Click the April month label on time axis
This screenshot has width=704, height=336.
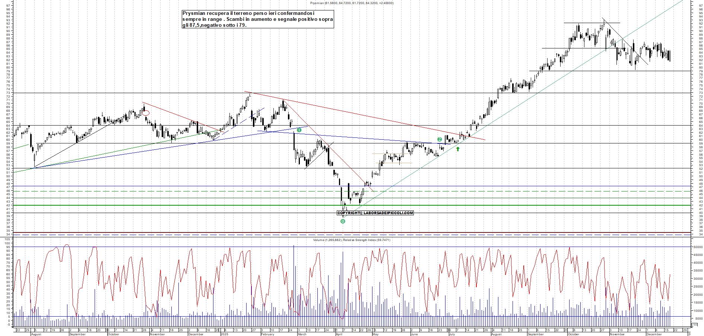click(x=339, y=334)
